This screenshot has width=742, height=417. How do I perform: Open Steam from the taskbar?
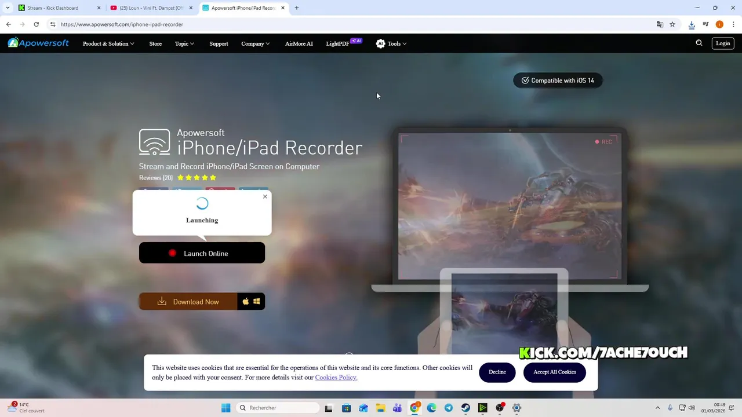click(x=465, y=408)
